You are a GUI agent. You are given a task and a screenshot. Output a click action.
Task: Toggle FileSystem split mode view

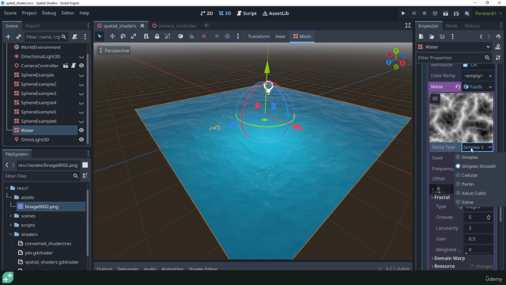[85, 165]
